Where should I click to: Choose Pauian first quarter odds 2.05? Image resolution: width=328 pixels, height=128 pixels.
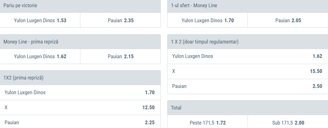pyautogui.click(x=288, y=21)
